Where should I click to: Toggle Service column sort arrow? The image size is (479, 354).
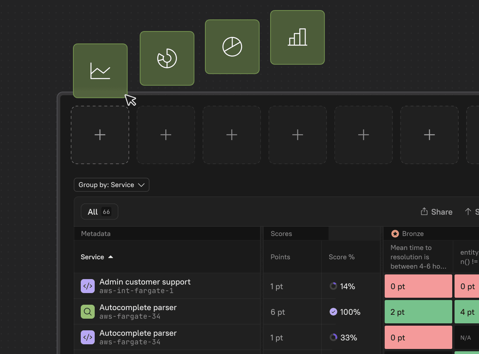(x=111, y=257)
